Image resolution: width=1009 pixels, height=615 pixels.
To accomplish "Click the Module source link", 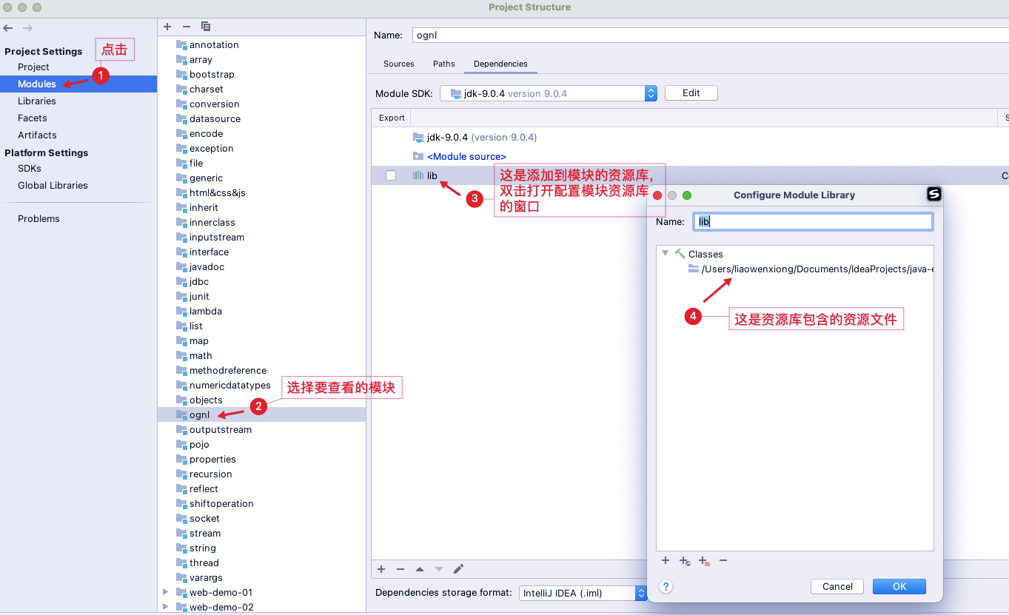I will [x=466, y=156].
